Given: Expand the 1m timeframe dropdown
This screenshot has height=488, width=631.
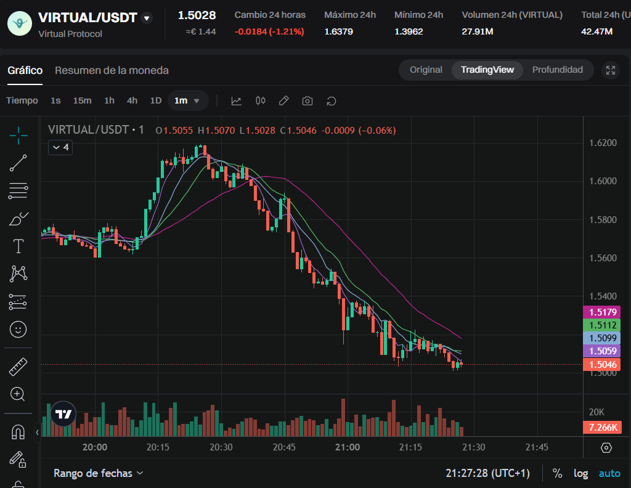Looking at the screenshot, I should pos(188,100).
